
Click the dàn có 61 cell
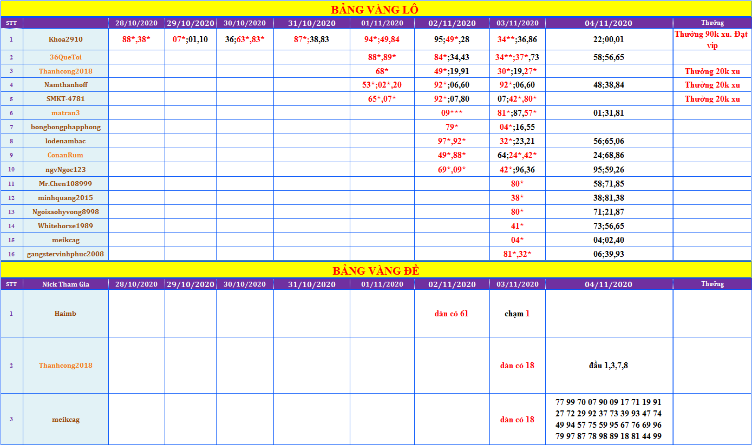pyautogui.click(x=452, y=314)
